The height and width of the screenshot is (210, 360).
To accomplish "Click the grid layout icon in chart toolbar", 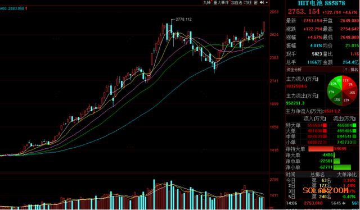I will pyautogui.click(x=256, y=2).
